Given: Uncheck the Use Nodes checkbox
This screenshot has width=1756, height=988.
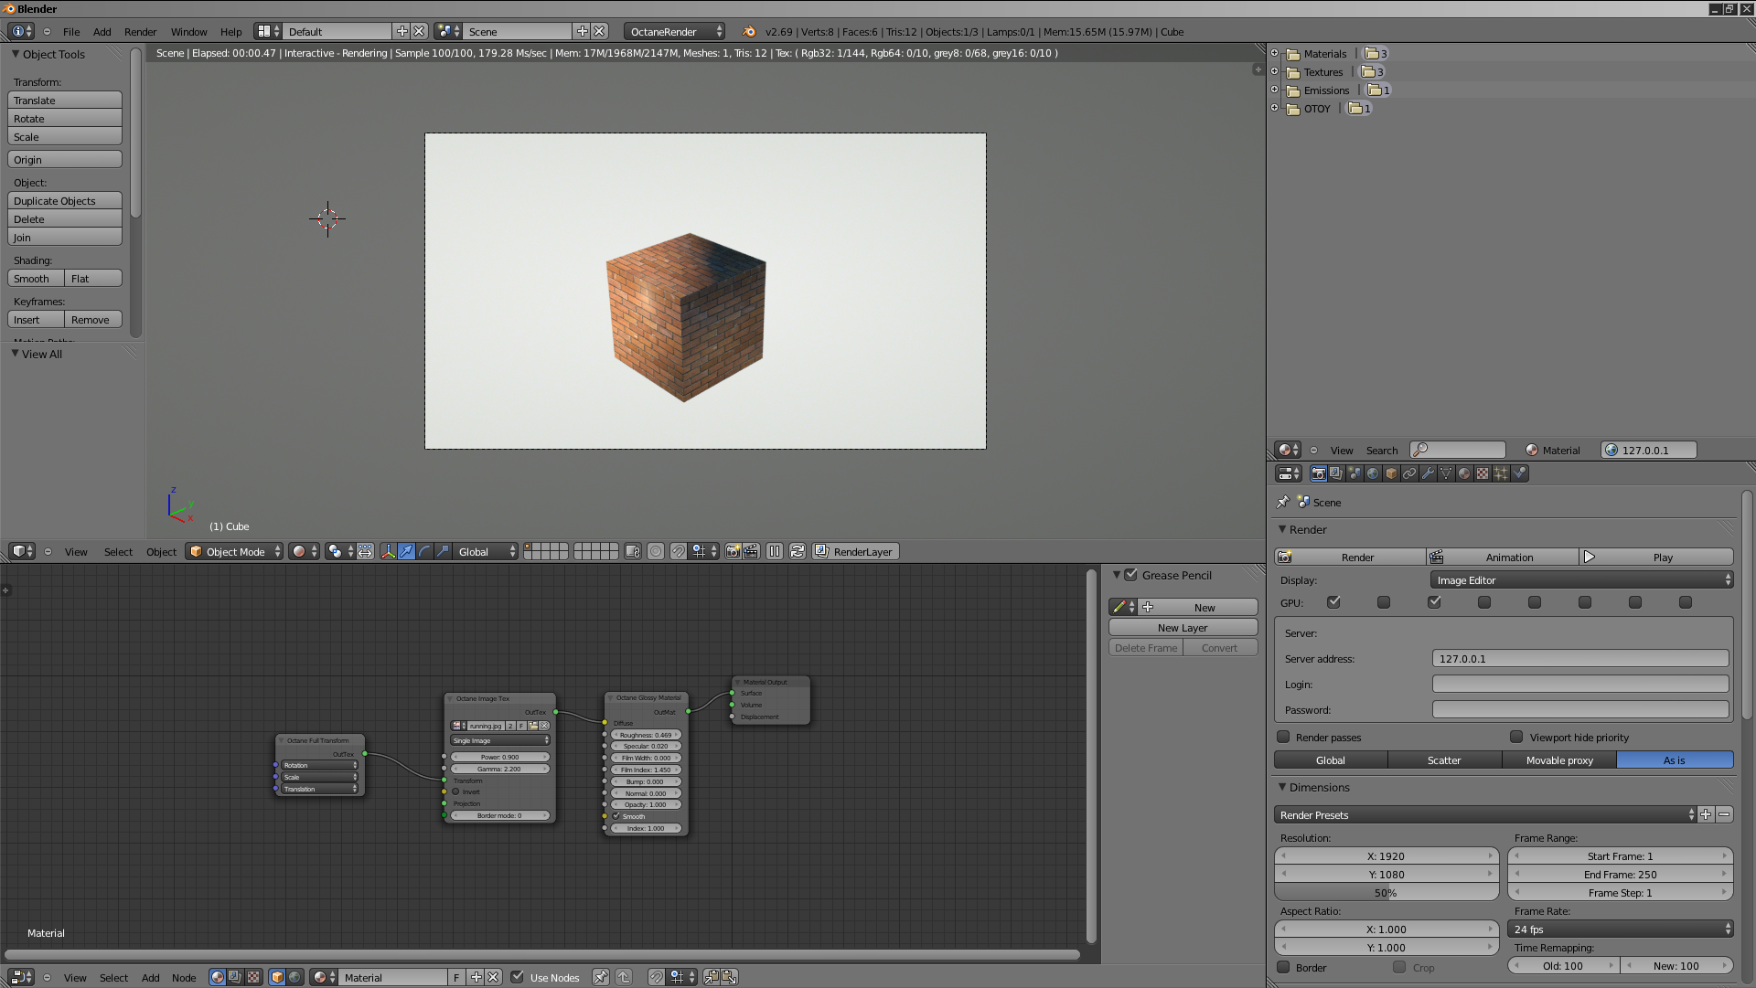Looking at the screenshot, I should [518, 977].
